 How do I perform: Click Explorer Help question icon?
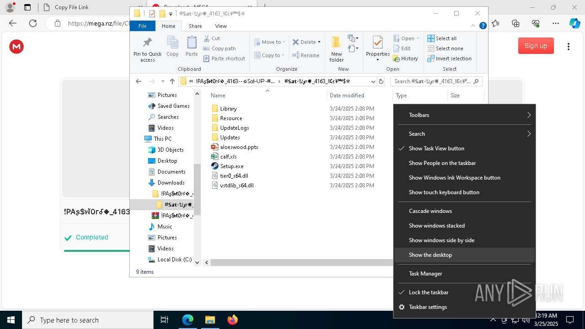[483, 26]
